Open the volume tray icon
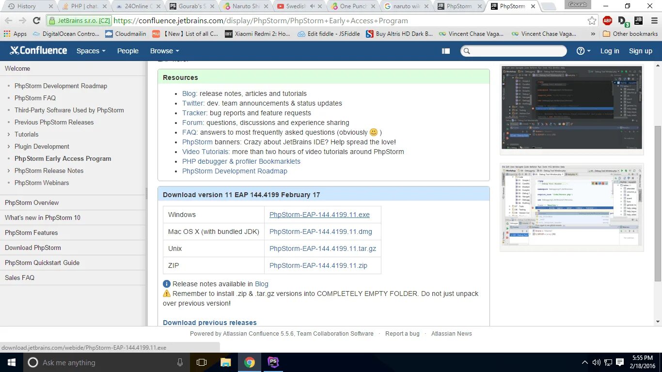Viewport: 662px width, 372px height. pyautogui.click(x=596, y=362)
